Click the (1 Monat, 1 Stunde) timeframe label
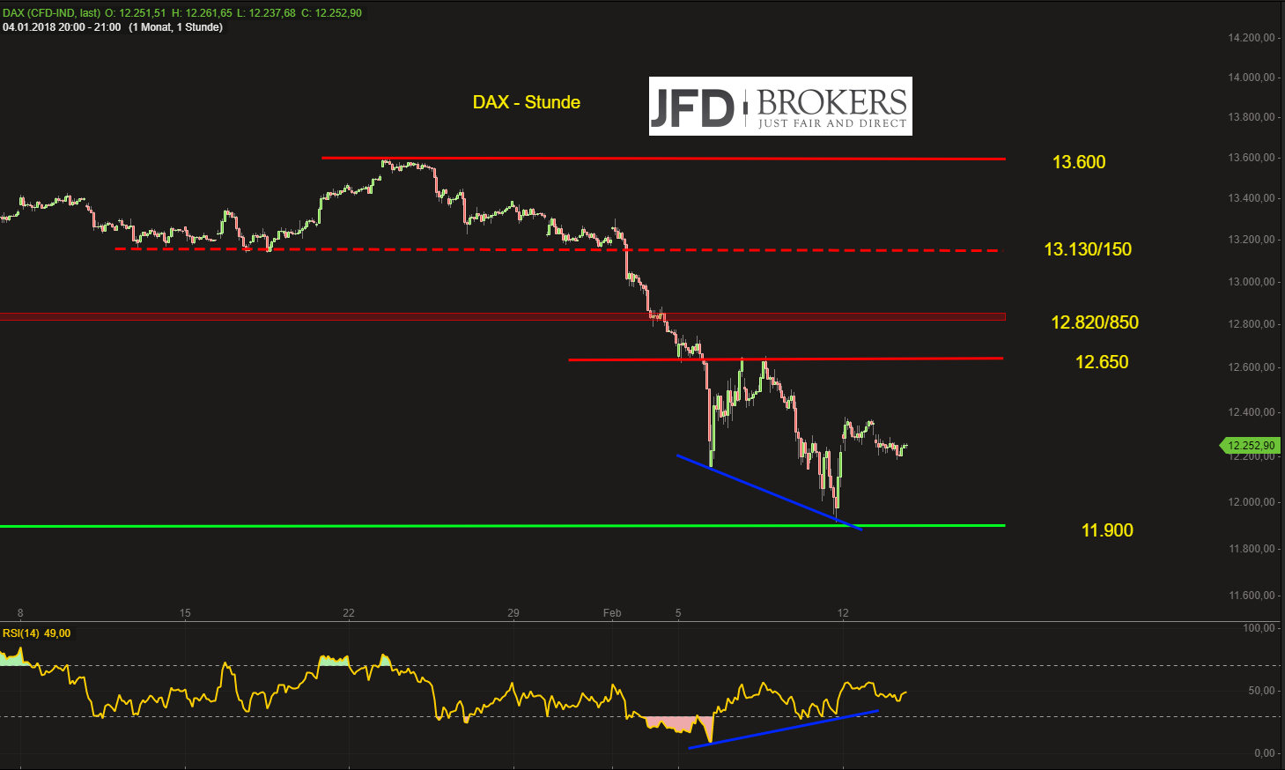The height and width of the screenshot is (770, 1285). pyautogui.click(x=175, y=27)
